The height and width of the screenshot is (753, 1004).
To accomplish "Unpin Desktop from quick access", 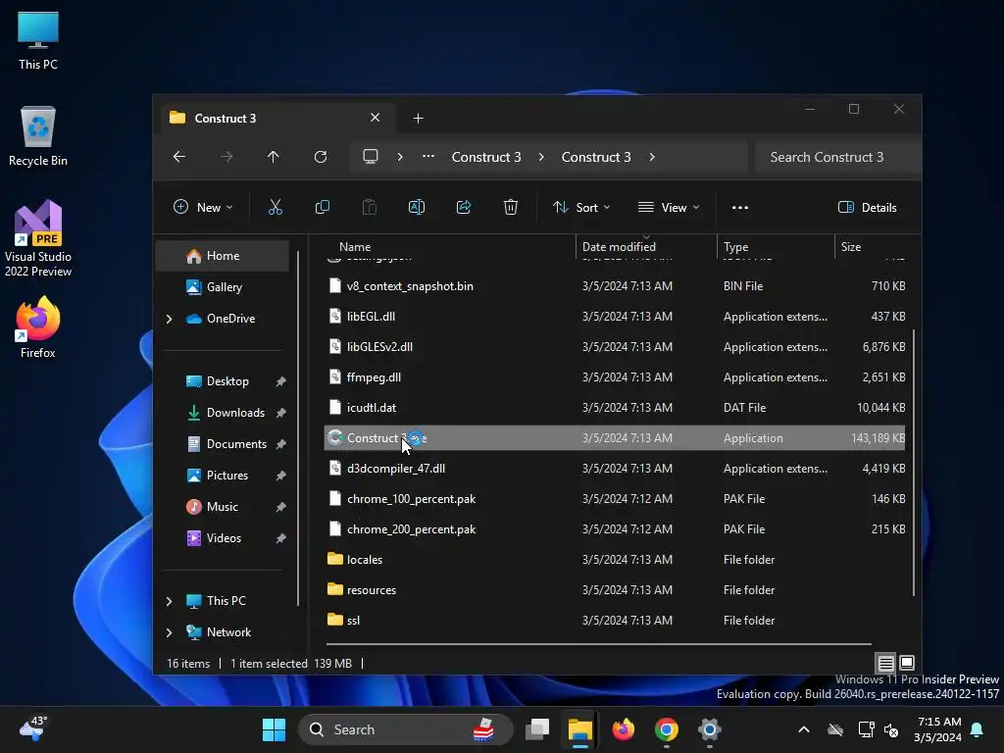I will (x=281, y=381).
